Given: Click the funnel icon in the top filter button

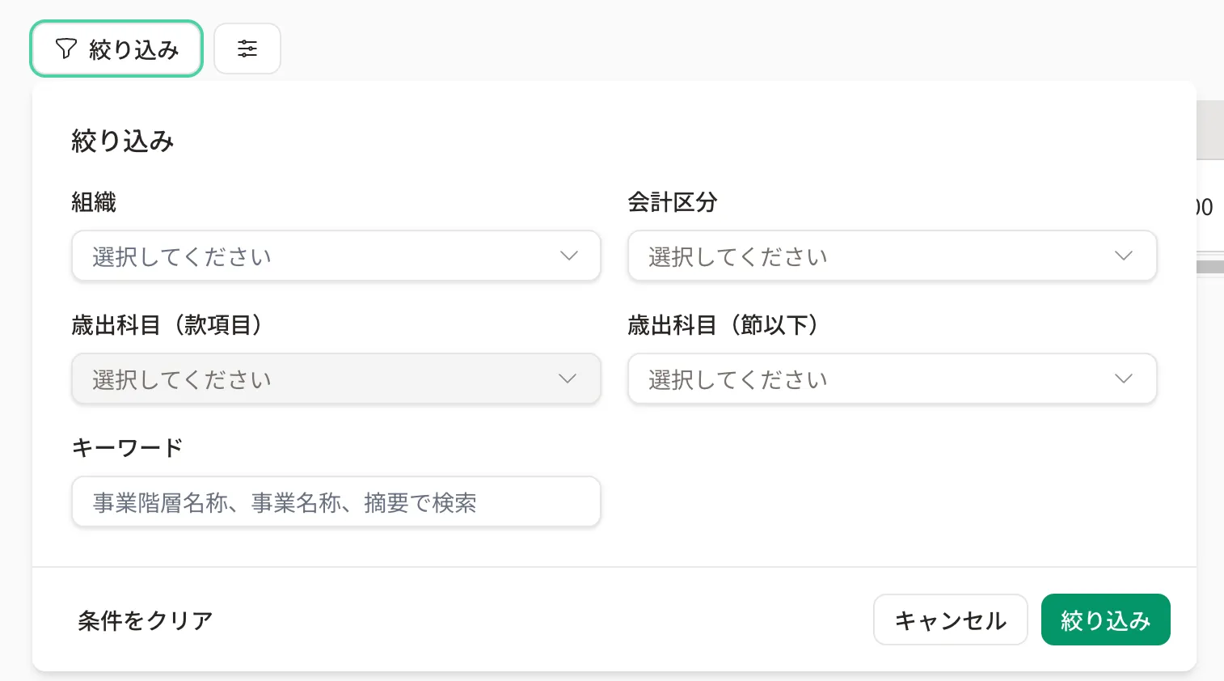Looking at the screenshot, I should [x=66, y=49].
